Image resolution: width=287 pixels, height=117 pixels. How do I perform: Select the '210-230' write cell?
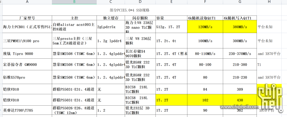240,77
